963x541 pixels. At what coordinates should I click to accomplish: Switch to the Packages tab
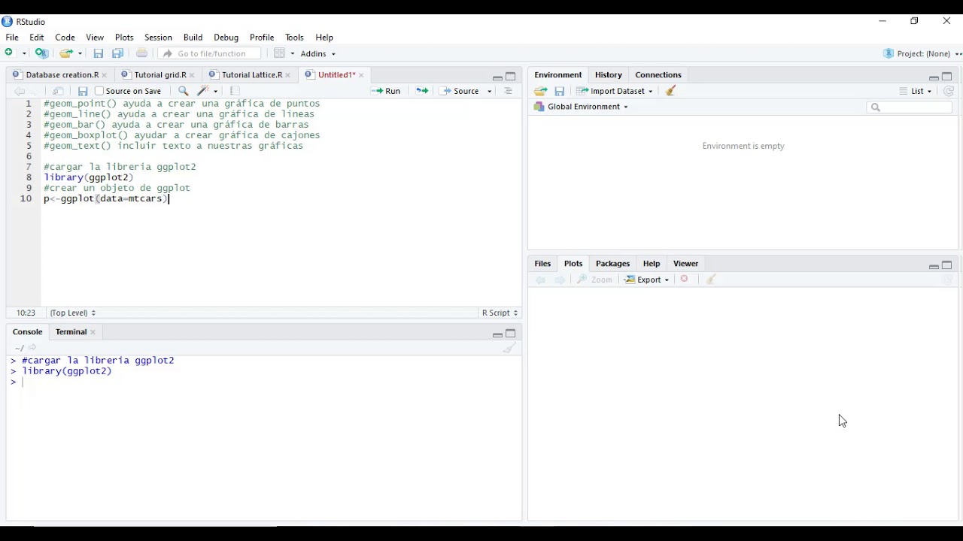[612, 264]
